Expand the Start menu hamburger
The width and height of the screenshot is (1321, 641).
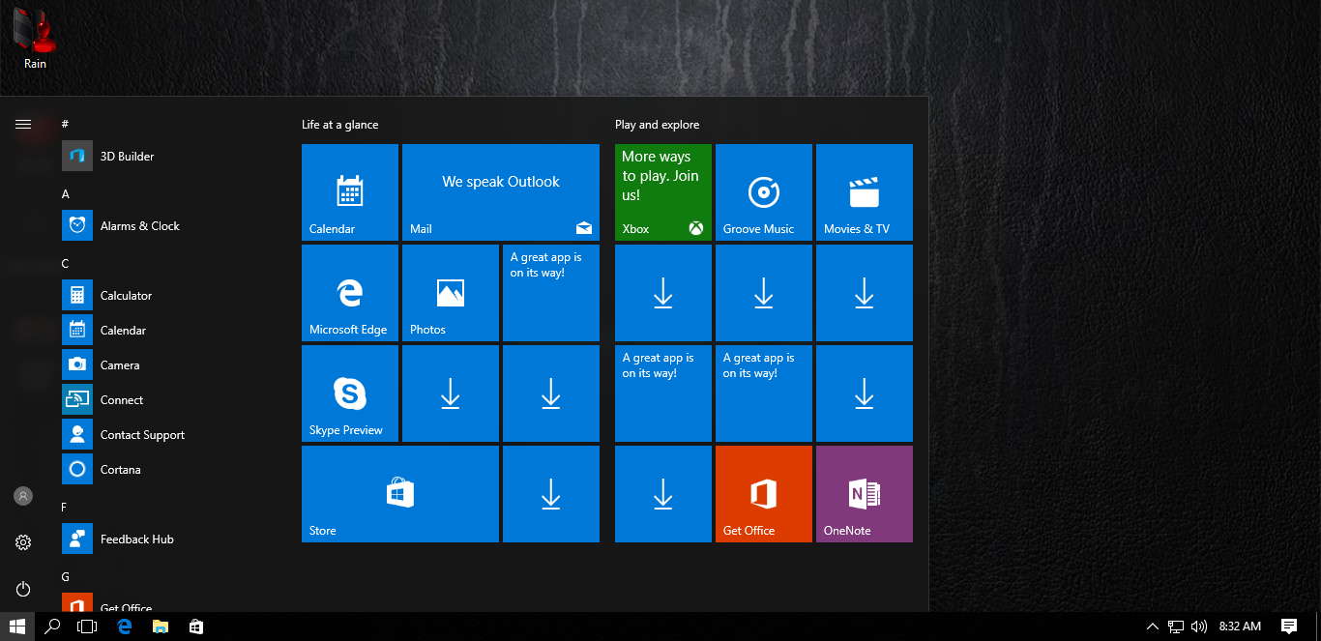point(23,124)
